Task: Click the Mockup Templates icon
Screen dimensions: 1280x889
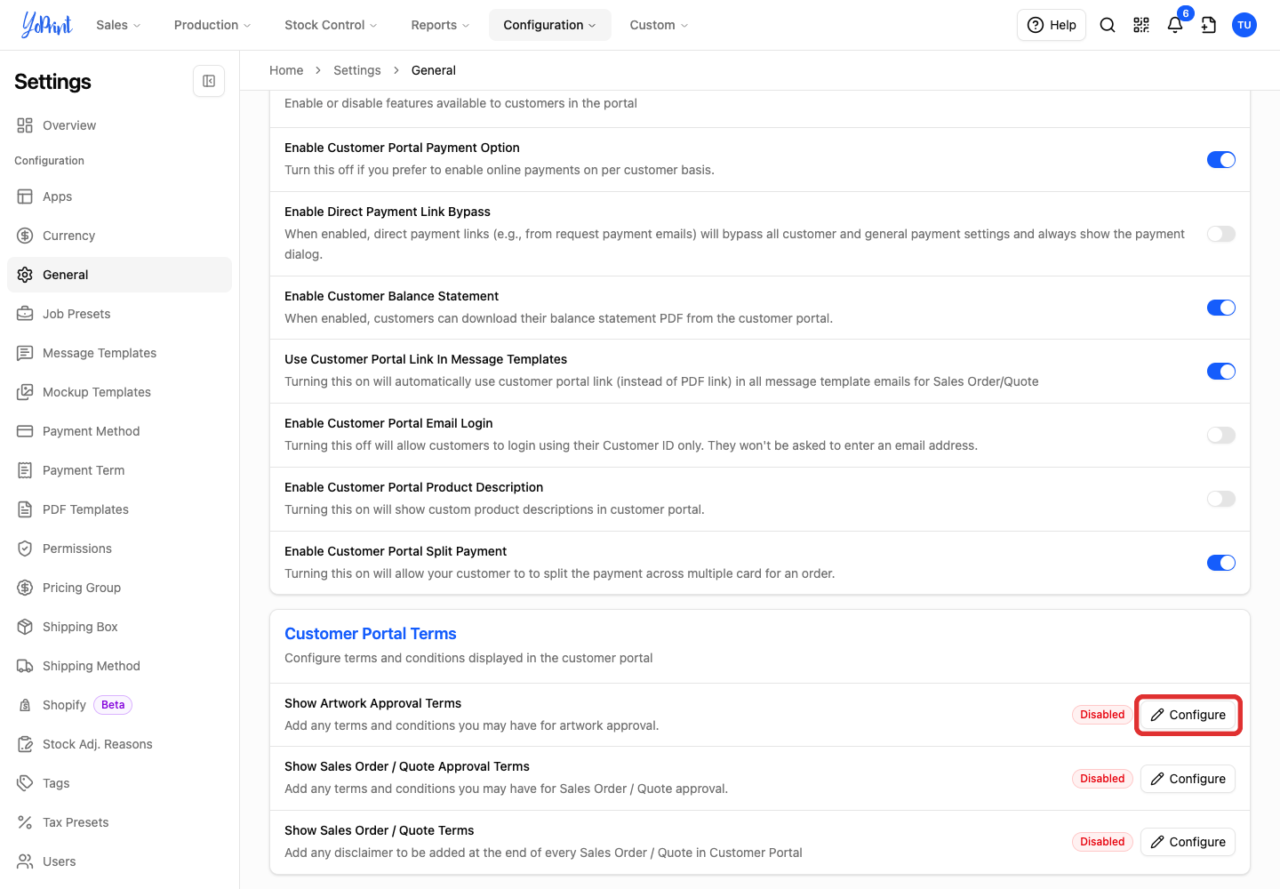Action: (25, 392)
